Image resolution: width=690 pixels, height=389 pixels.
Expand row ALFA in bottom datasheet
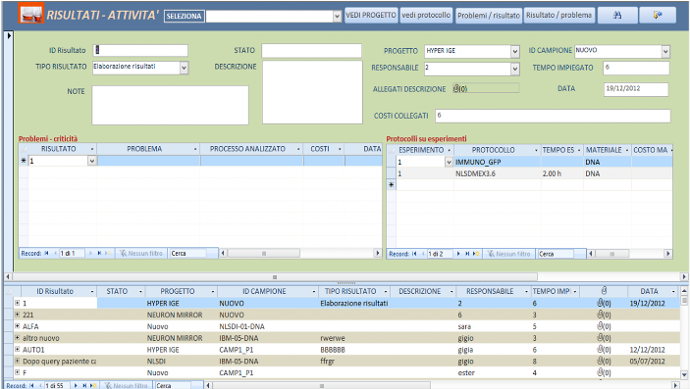pos(17,325)
